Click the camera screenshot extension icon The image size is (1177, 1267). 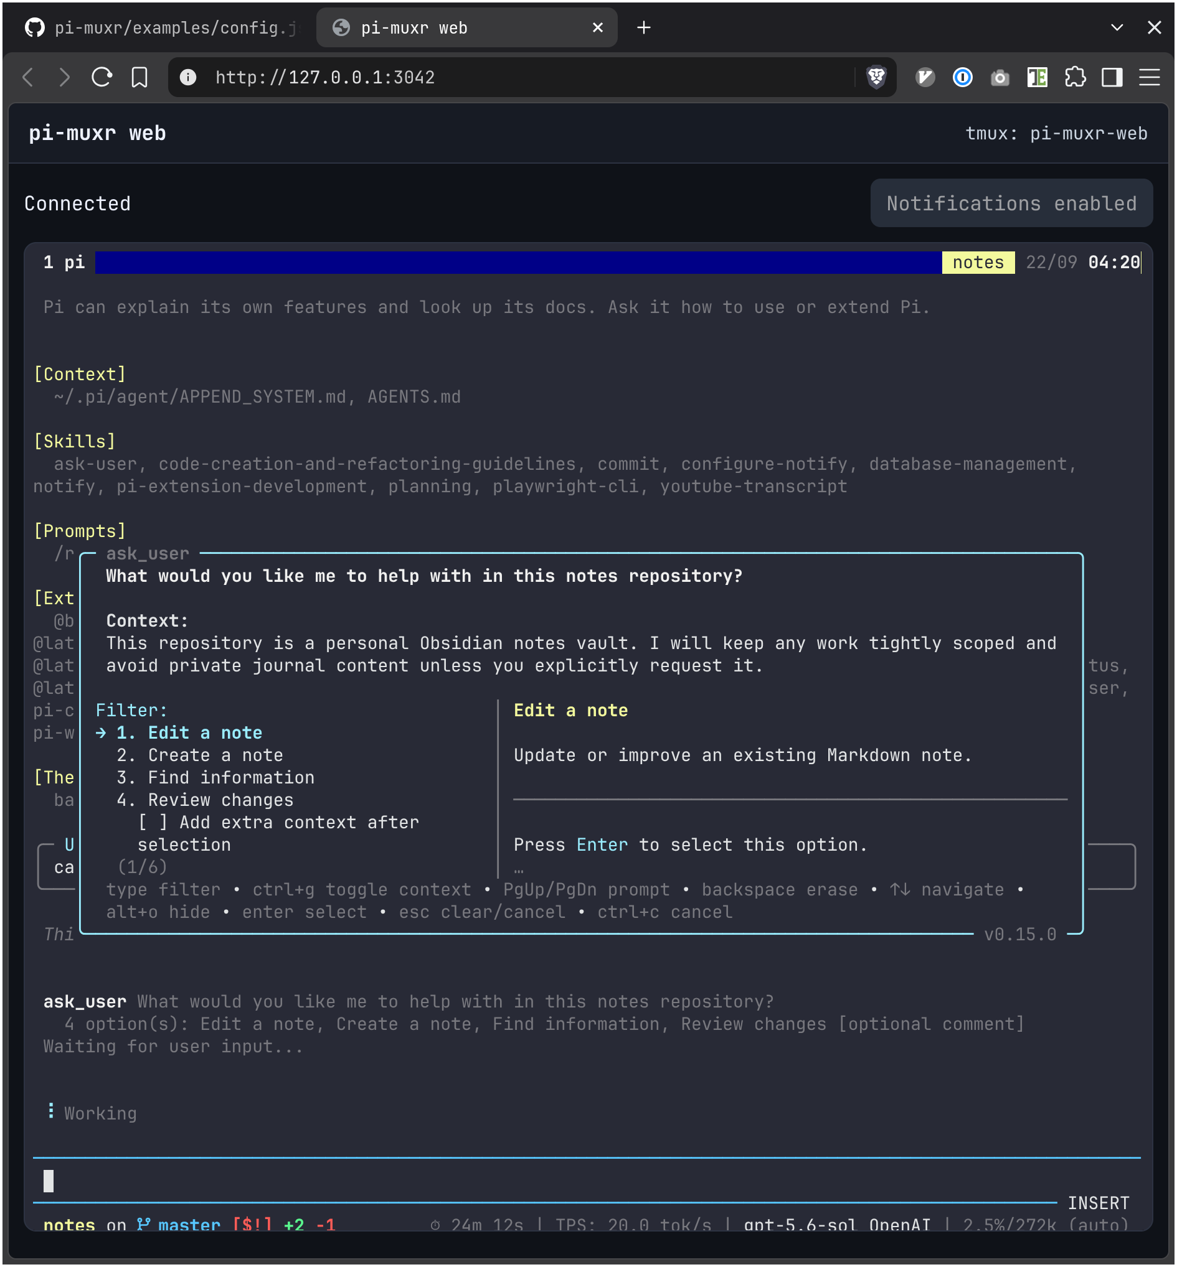1001,78
